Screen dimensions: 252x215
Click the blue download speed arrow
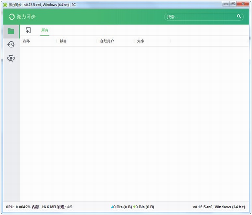[x=112, y=207]
